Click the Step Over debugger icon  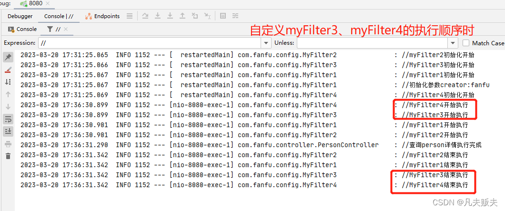145,16
